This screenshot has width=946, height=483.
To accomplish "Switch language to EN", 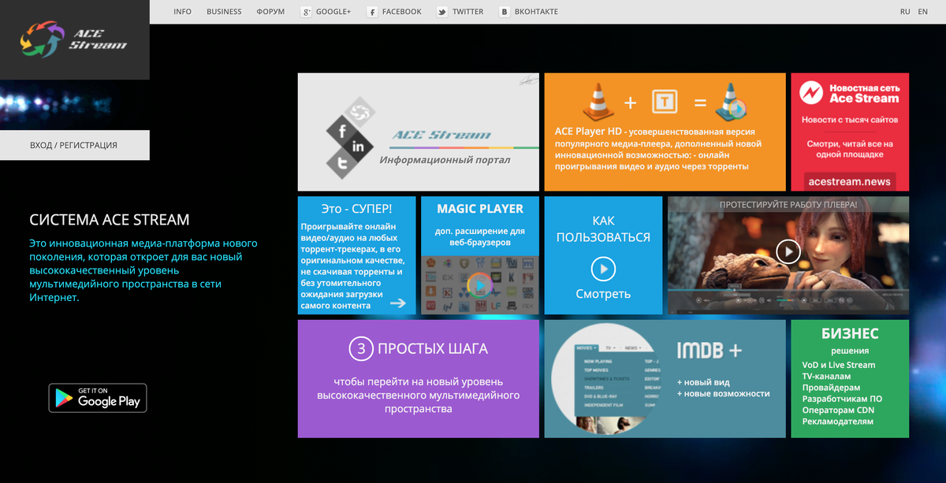I will click(x=923, y=12).
